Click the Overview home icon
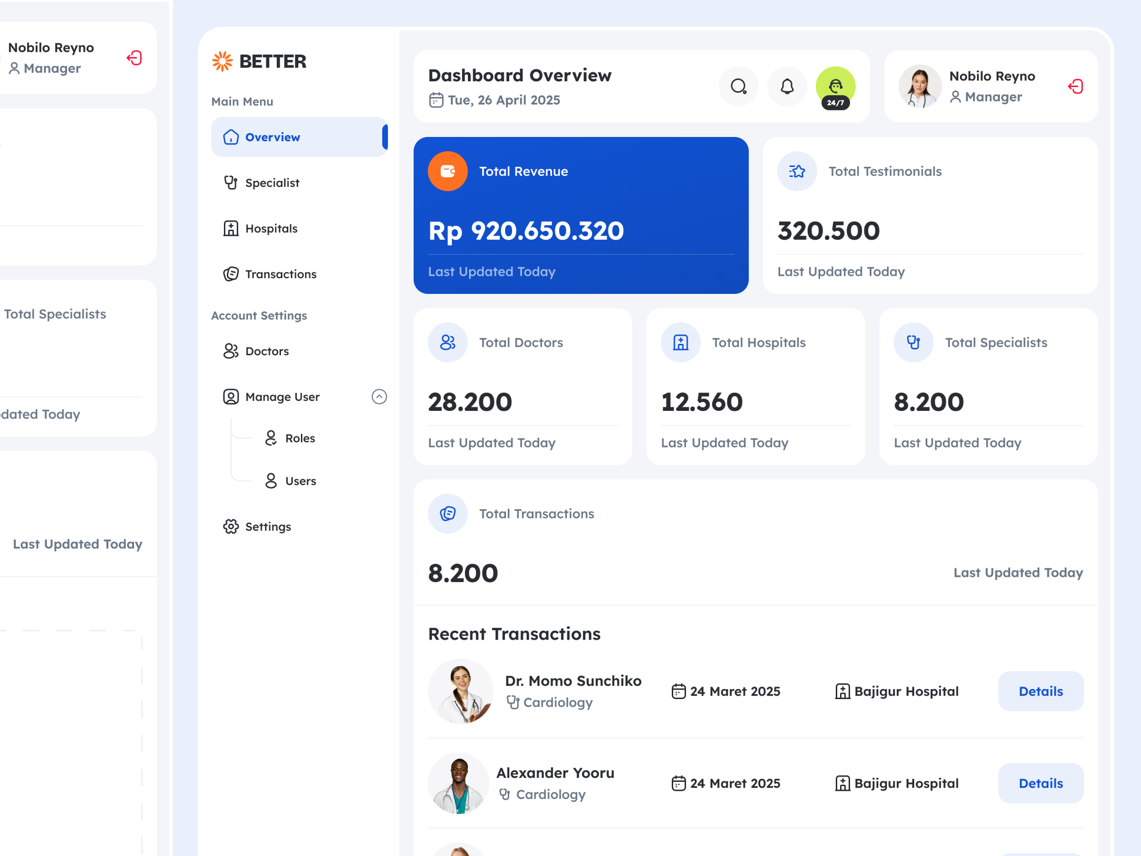1141x856 pixels. click(231, 137)
